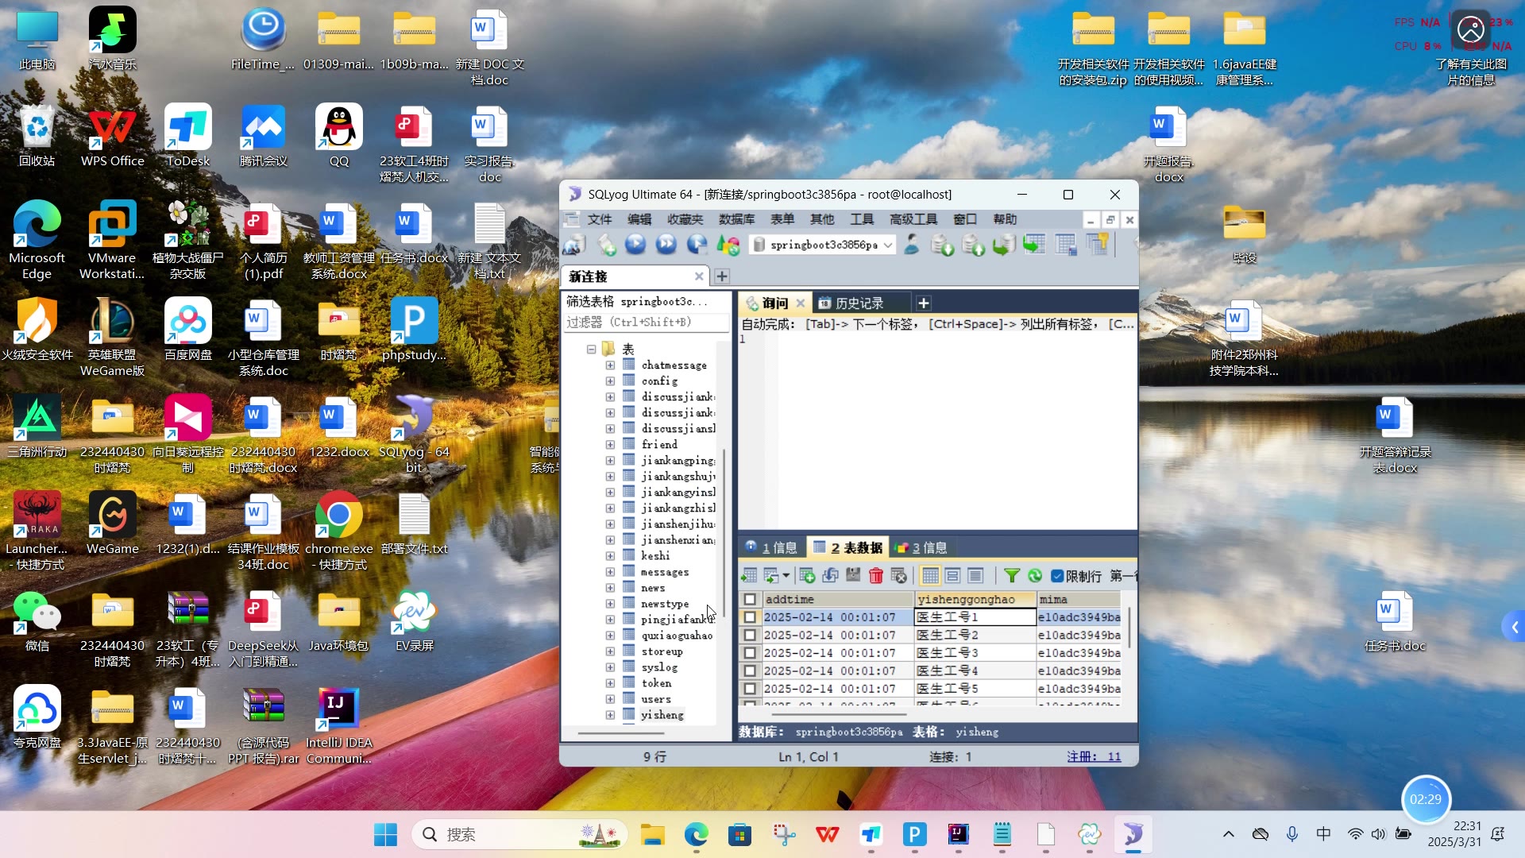Click the Execute All Queries fast-forward icon
Screen dimensions: 1525x858
coord(666,245)
